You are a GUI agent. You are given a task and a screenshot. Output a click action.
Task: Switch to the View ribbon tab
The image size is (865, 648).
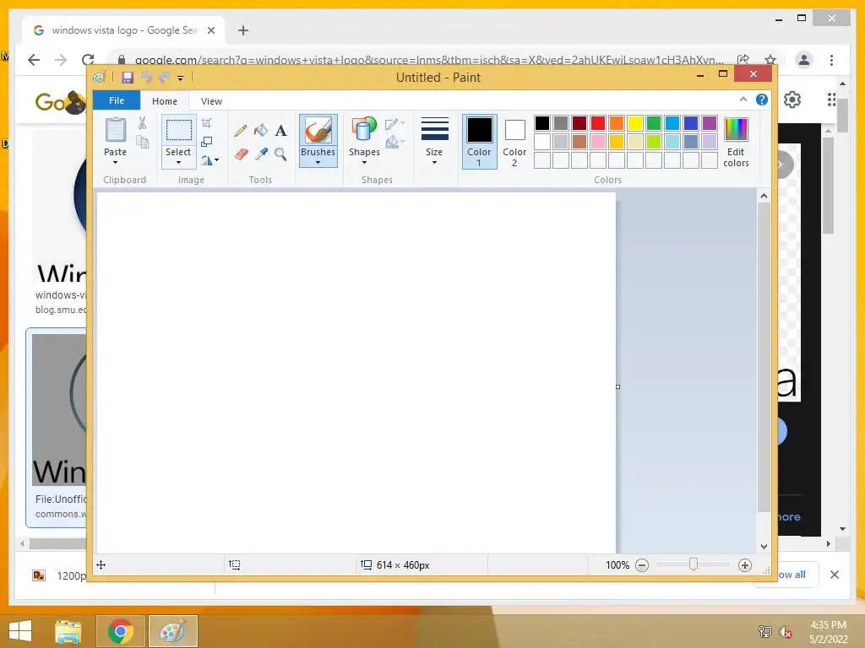211,101
